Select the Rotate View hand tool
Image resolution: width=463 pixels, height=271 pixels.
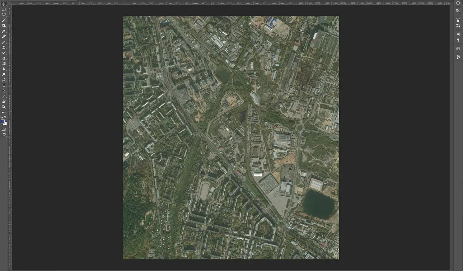(4, 101)
